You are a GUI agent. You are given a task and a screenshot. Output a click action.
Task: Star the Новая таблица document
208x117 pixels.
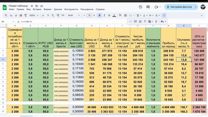pos(32,6)
